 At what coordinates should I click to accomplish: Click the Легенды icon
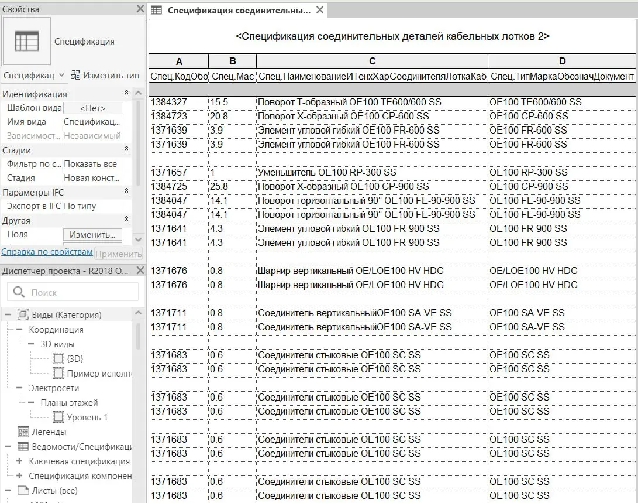click(23, 432)
